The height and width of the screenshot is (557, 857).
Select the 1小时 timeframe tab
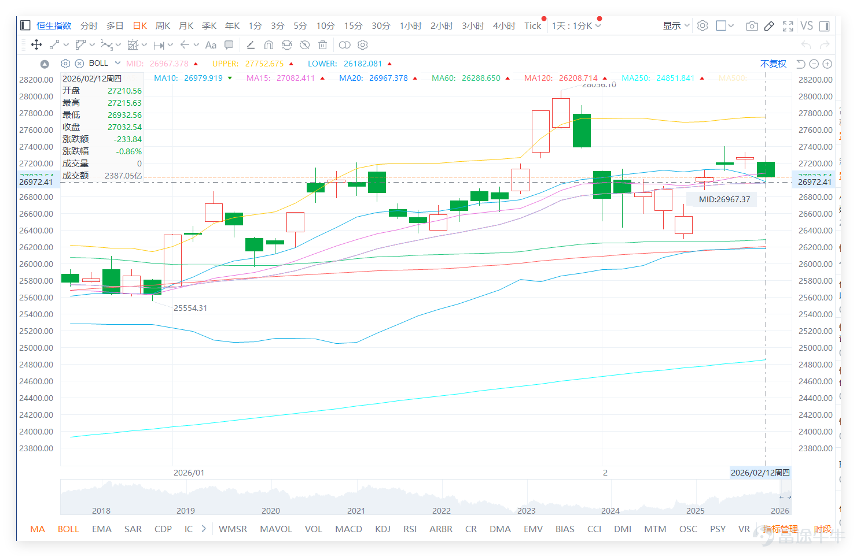click(x=410, y=25)
